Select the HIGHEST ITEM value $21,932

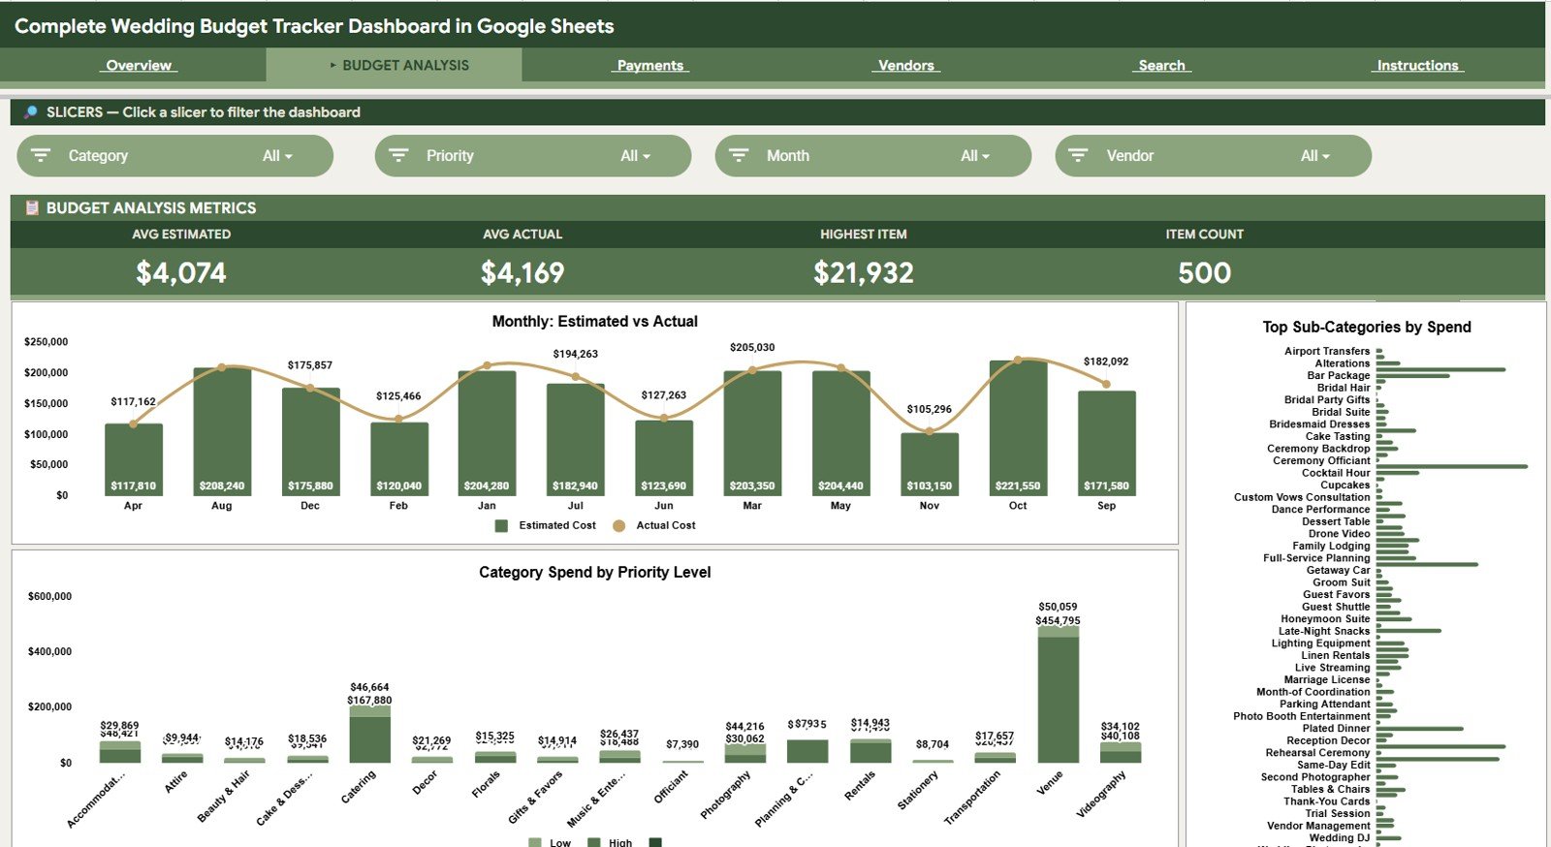point(864,273)
